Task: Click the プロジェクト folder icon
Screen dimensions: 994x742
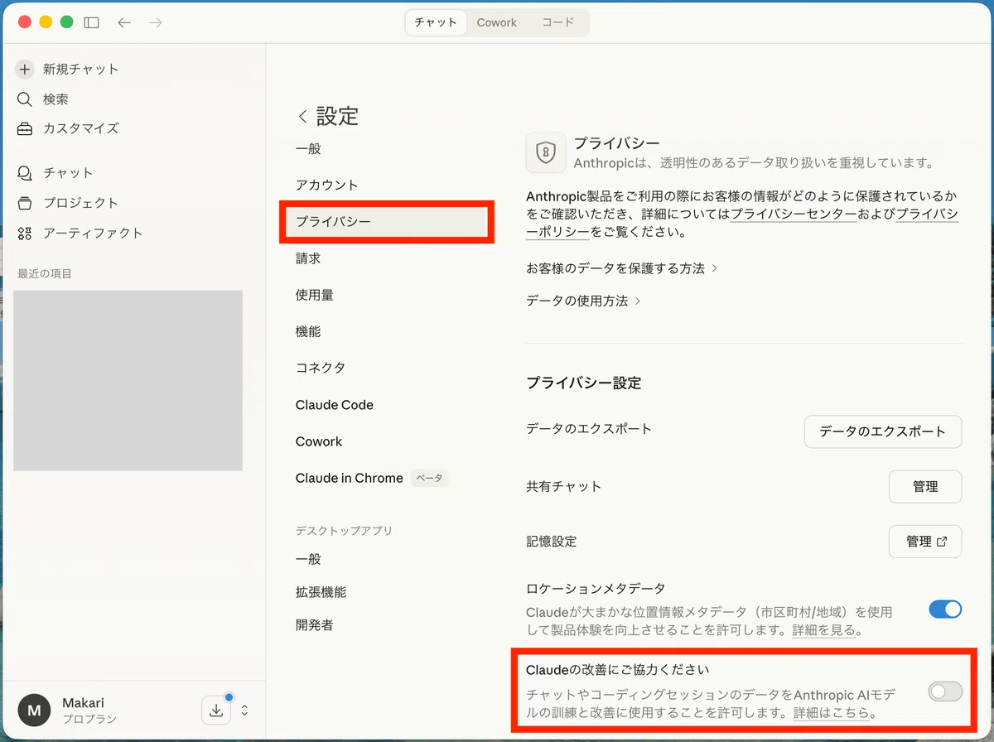Action: click(25, 203)
